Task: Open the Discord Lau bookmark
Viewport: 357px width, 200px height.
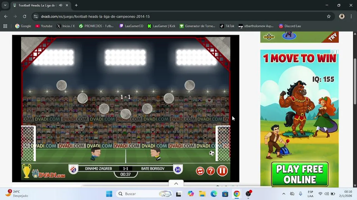Action: pyautogui.click(x=290, y=26)
